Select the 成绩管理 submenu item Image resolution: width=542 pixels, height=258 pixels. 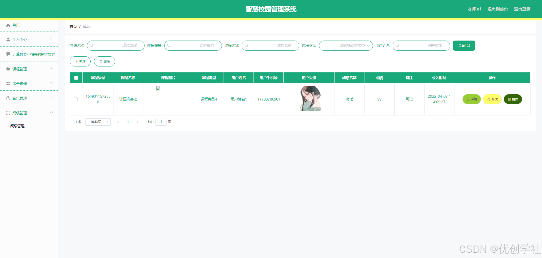[29, 126]
